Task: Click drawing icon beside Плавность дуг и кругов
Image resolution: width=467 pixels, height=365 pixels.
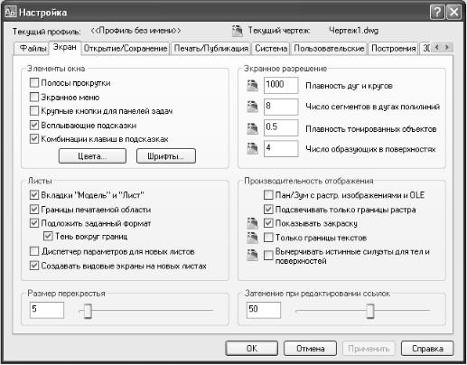Action: coord(252,86)
